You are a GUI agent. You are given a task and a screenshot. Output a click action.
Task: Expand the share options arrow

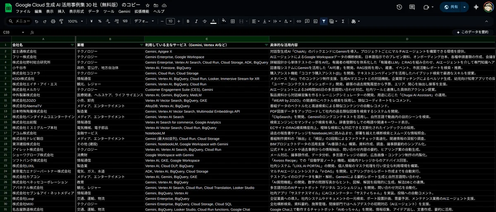(465, 7)
